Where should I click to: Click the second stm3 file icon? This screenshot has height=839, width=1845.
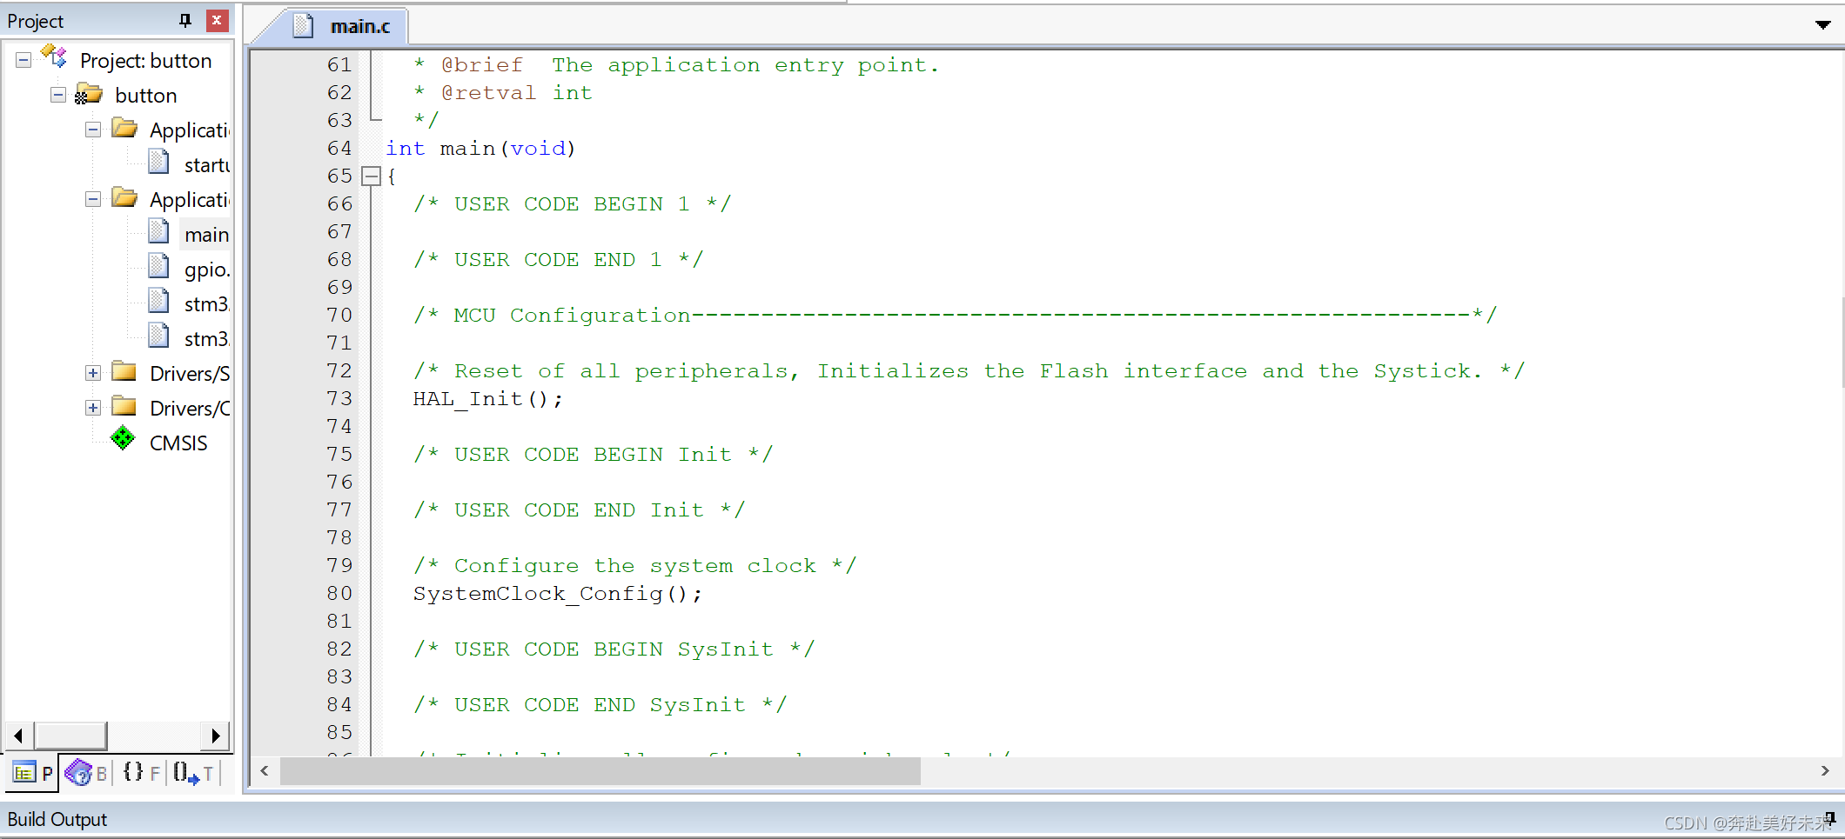pos(158,336)
